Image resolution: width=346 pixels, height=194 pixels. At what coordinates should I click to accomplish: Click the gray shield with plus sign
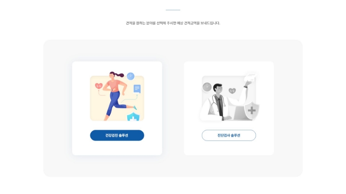tap(252, 110)
